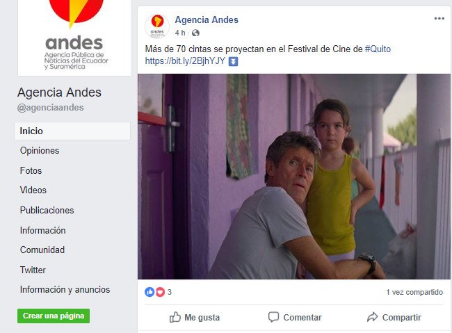Open the post options three-dots menu
This screenshot has width=452, height=333.
439,19
